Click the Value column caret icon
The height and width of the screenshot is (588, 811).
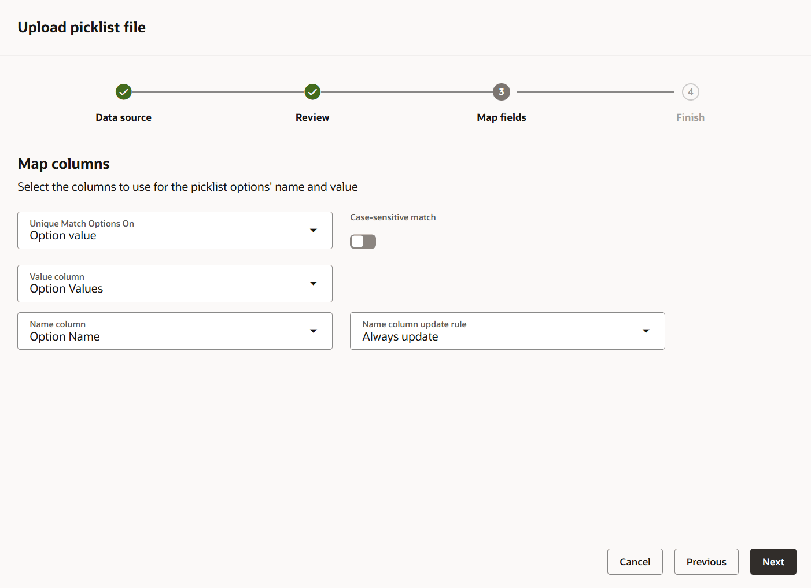point(314,284)
